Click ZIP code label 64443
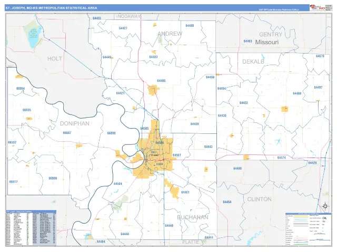 (x=209, y=147)
